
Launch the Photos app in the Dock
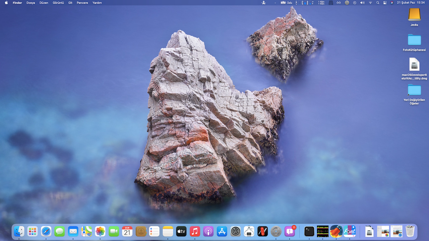100,231
